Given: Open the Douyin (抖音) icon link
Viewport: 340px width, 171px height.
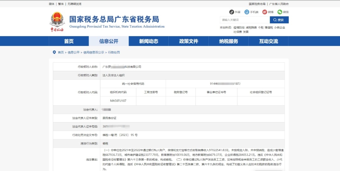Looking at the screenshot, I should pyautogui.click(x=232, y=12).
